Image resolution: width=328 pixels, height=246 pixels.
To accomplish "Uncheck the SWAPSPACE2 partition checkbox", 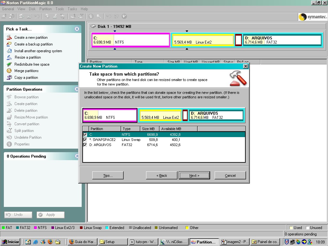I will click(85, 140).
